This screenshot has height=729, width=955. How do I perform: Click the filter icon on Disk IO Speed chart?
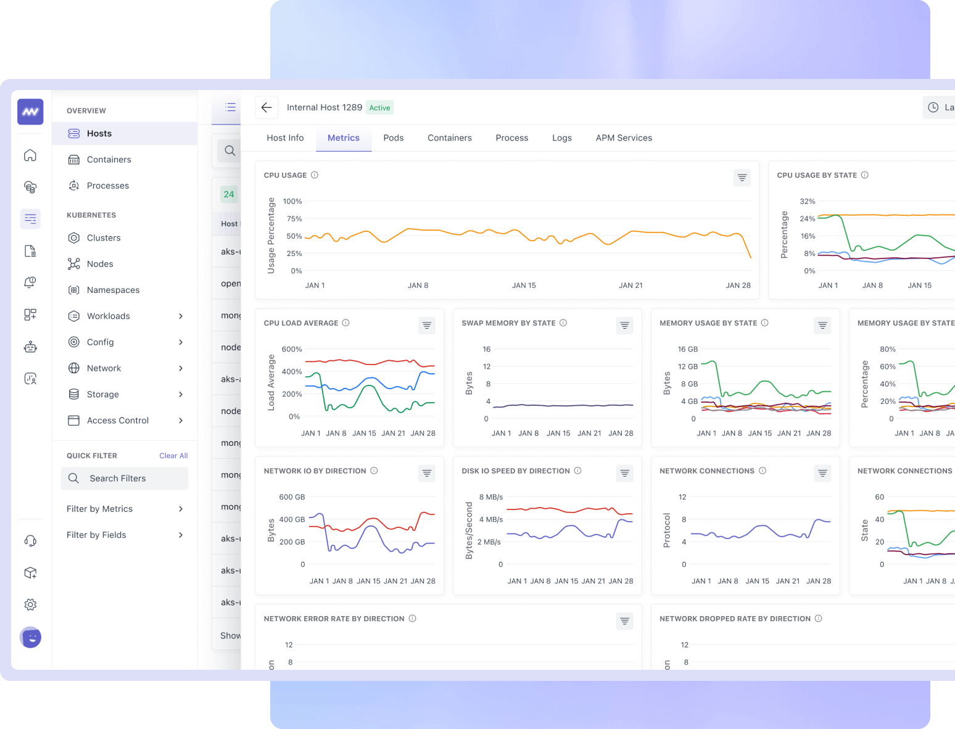[x=624, y=474]
